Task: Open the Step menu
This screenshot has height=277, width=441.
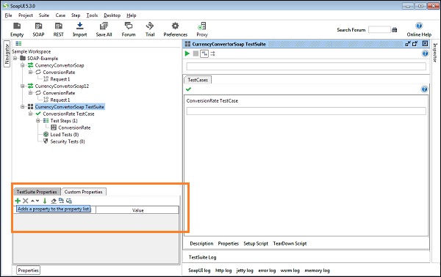Action: point(76,15)
